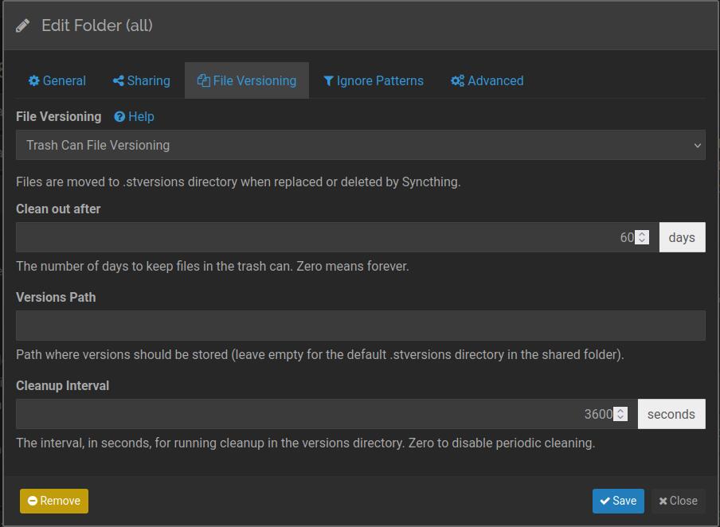Focus the Versions Path text field

[x=360, y=326]
